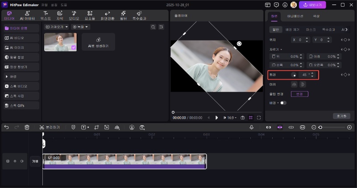Open the Transitions panel
Image resolution: width=357 pixels, height=188 pixels.
107,16
